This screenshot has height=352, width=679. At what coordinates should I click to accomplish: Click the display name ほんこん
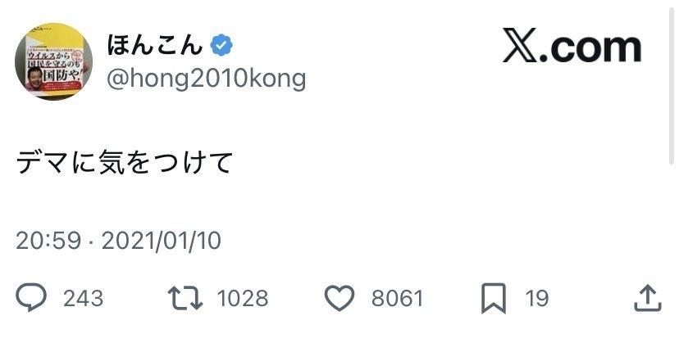click(x=155, y=44)
